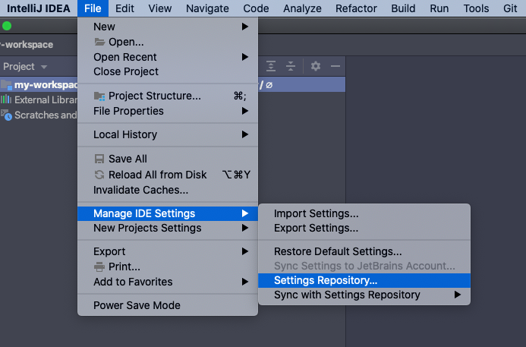Click the IntelliJ IDEA application menu
The image size is (526, 347).
click(x=39, y=8)
